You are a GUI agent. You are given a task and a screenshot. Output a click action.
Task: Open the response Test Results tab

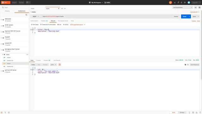pos(57,60)
